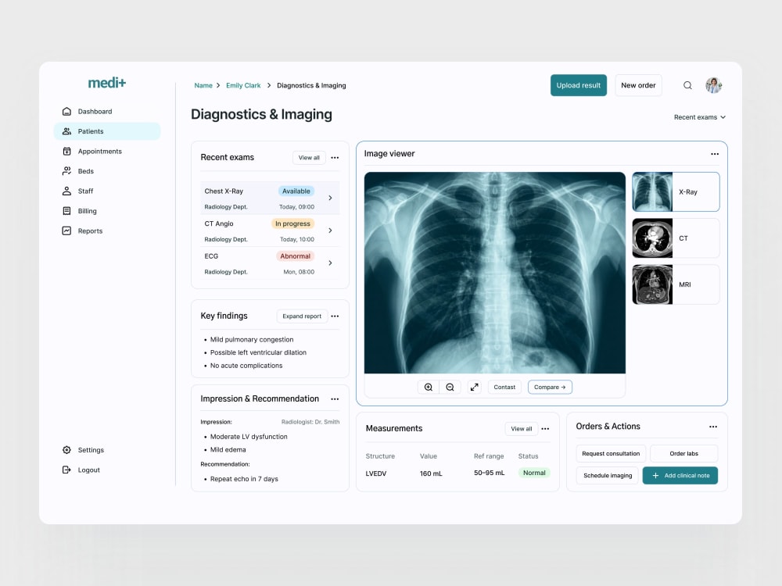Click the Emily Clark breadcrumb link
The image size is (782, 586).
243,86
